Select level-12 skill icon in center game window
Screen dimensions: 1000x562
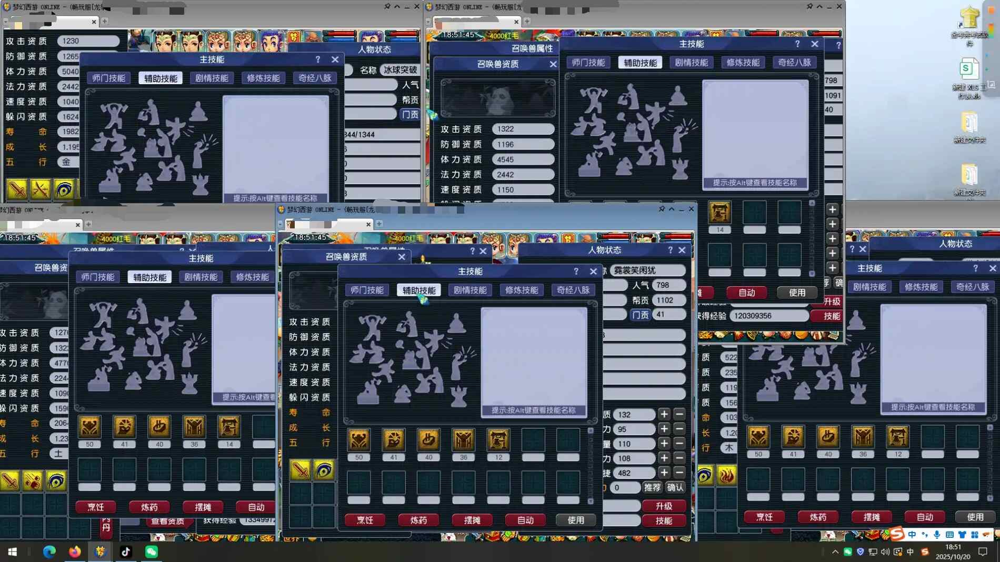[498, 440]
